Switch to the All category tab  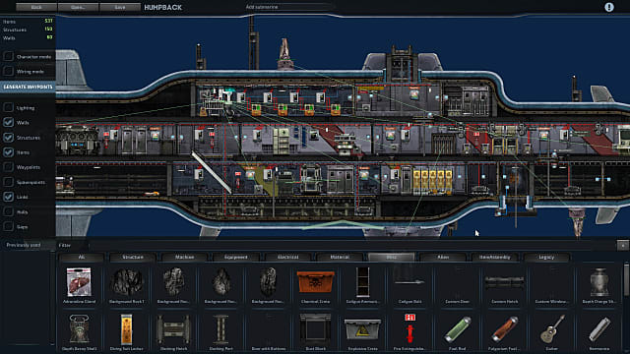pos(81,257)
